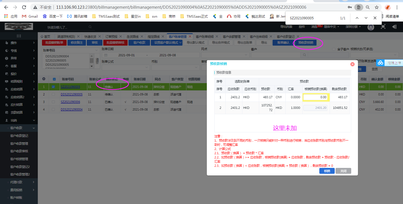Uncheck the row SZ2021090005 checkbox
This screenshot has width=403, height=204.
point(53,87)
